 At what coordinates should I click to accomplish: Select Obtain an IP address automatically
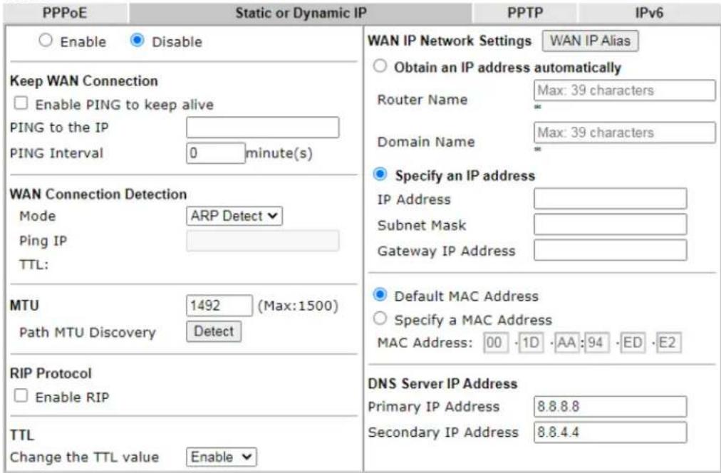[x=380, y=66]
